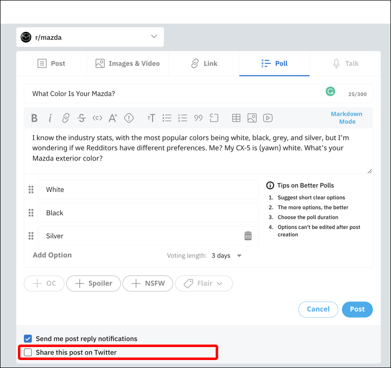Apply heading formatting
The height and width of the screenshot is (368, 391).
151,118
